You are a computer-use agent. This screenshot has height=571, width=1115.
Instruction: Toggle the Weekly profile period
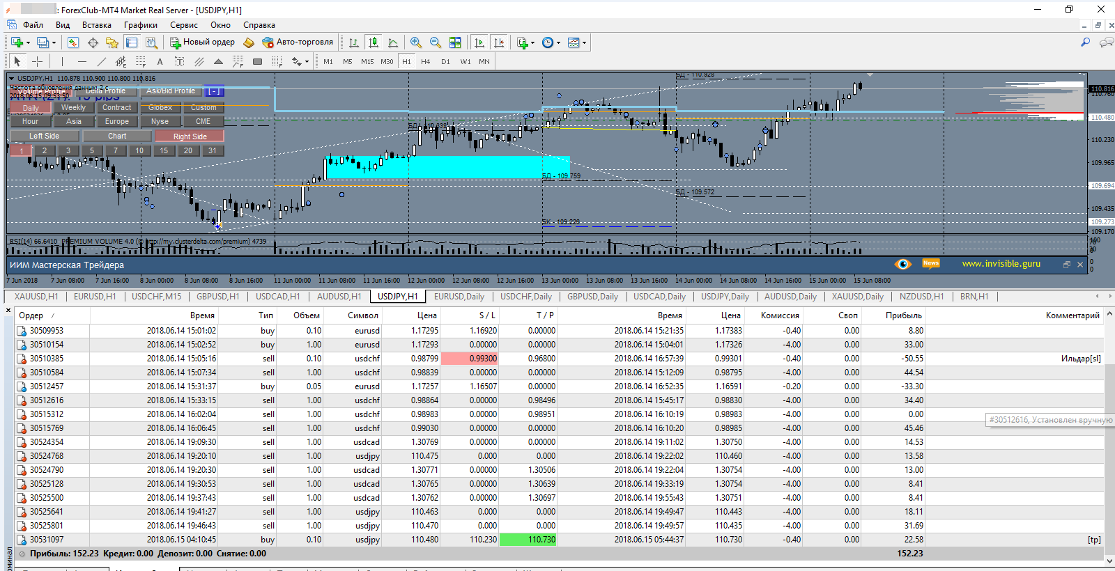(x=73, y=108)
